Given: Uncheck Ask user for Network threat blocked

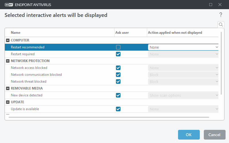Looking at the screenshot, I should point(118,82).
